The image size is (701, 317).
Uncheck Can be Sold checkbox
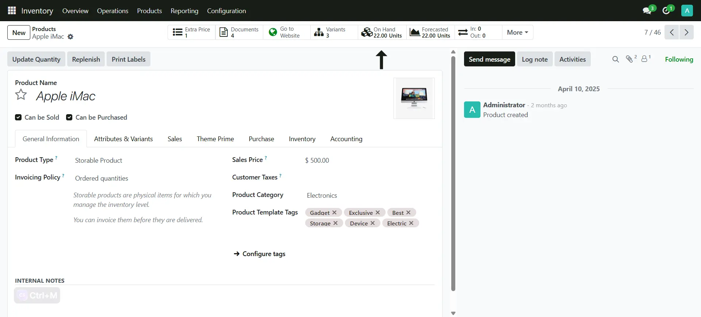[x=18, y=117]
